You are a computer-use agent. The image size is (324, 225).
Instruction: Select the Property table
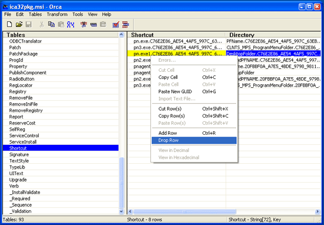point(61,67)
